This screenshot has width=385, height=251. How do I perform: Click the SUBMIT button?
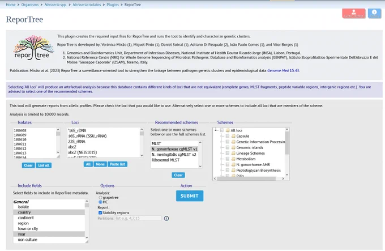pyautogui.click(x=190, y=195)
